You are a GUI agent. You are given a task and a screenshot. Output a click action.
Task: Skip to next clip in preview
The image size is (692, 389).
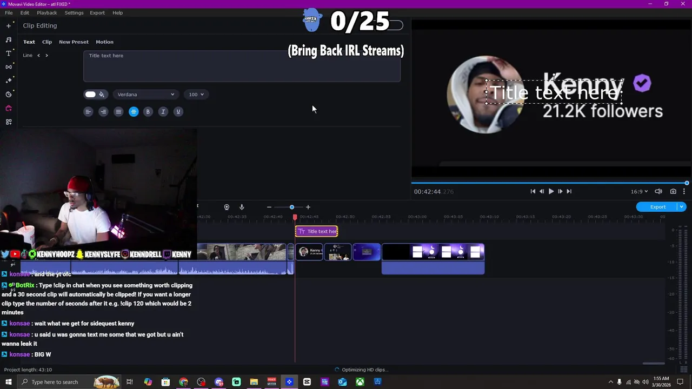tap(569, 191)
